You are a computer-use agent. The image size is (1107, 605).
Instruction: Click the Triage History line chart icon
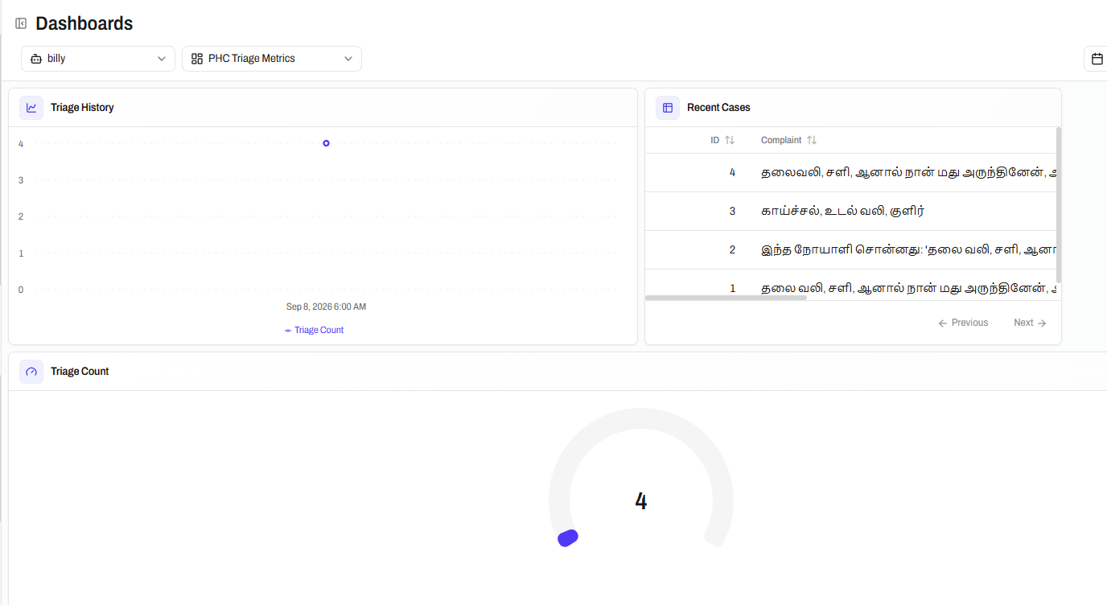[31, 108]
